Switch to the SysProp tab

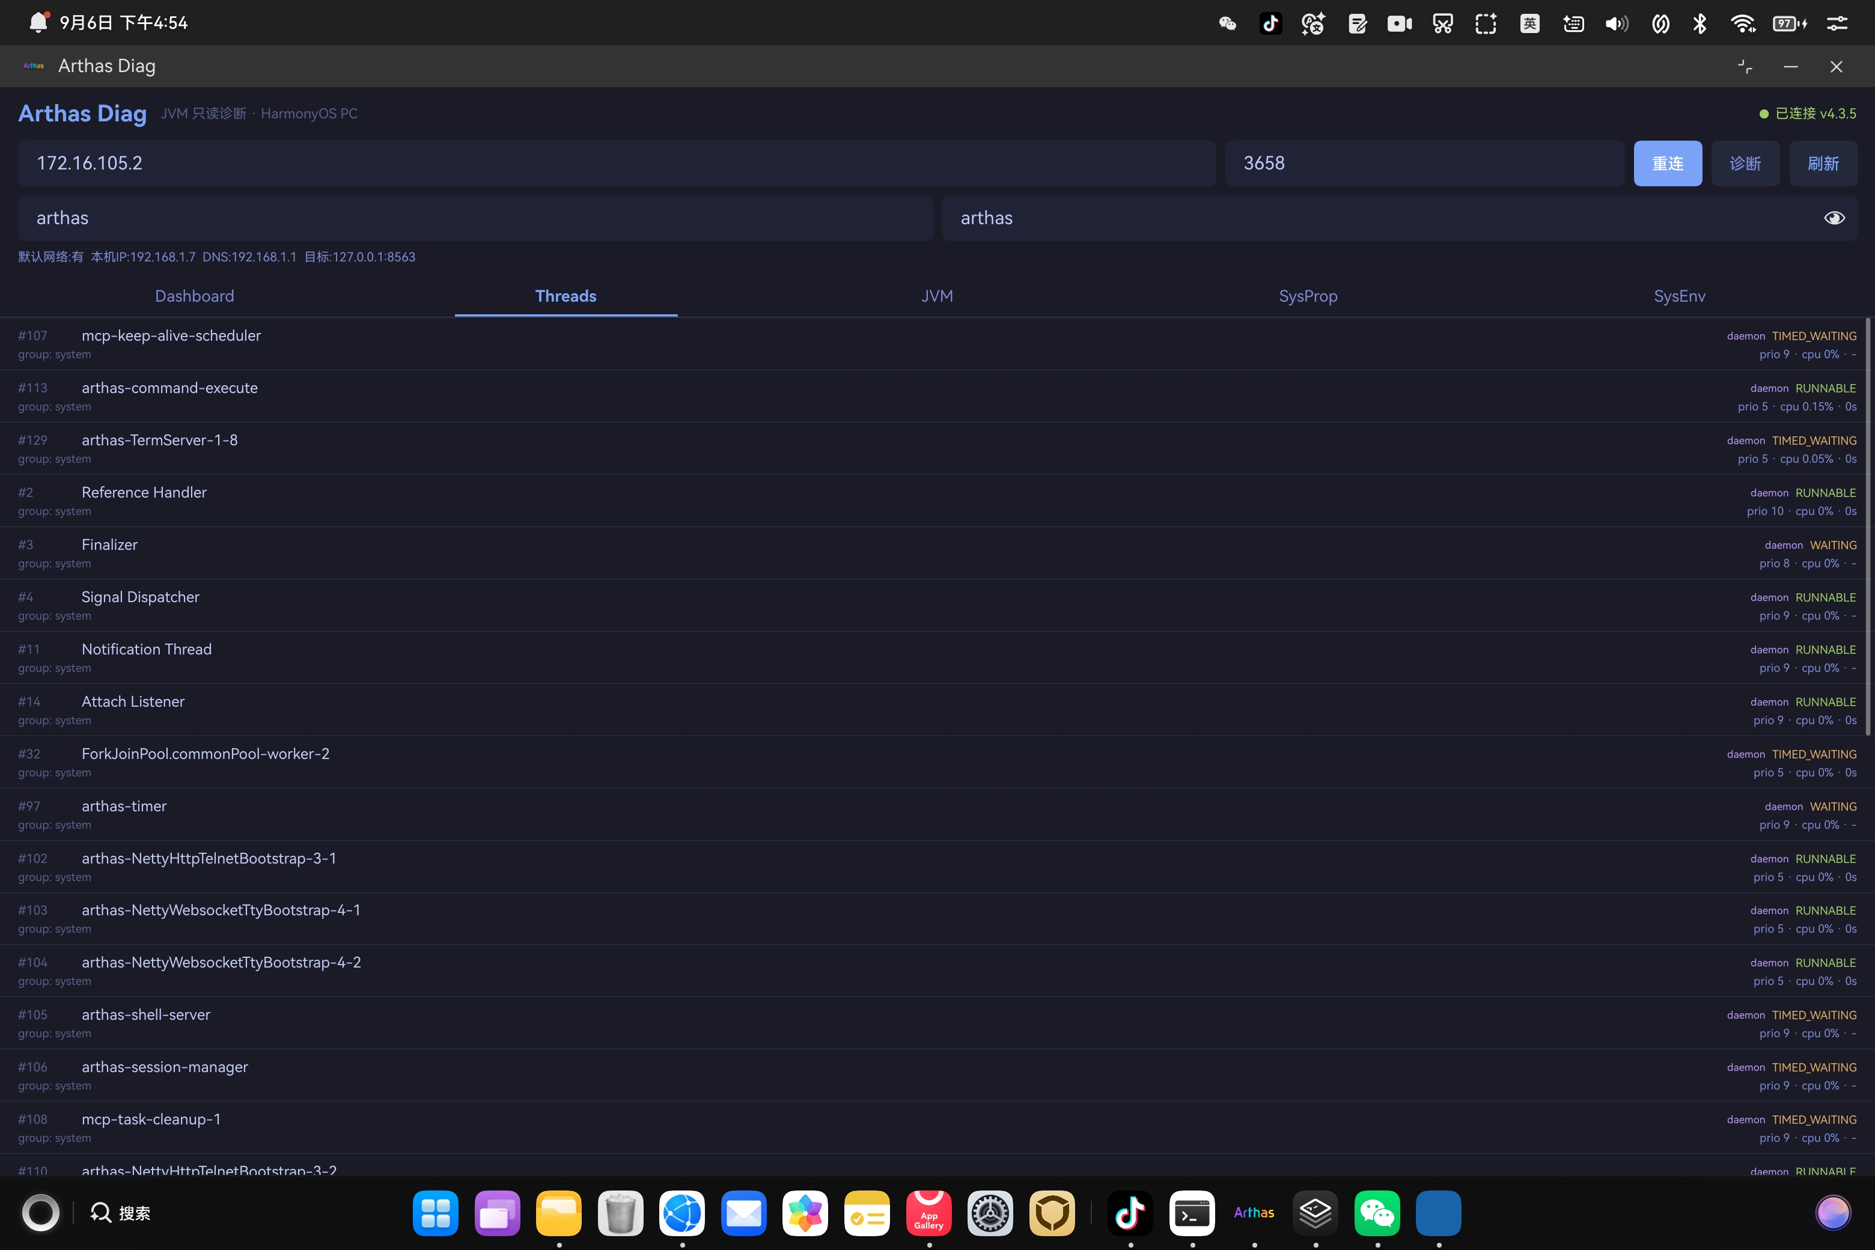point(1308,296)
